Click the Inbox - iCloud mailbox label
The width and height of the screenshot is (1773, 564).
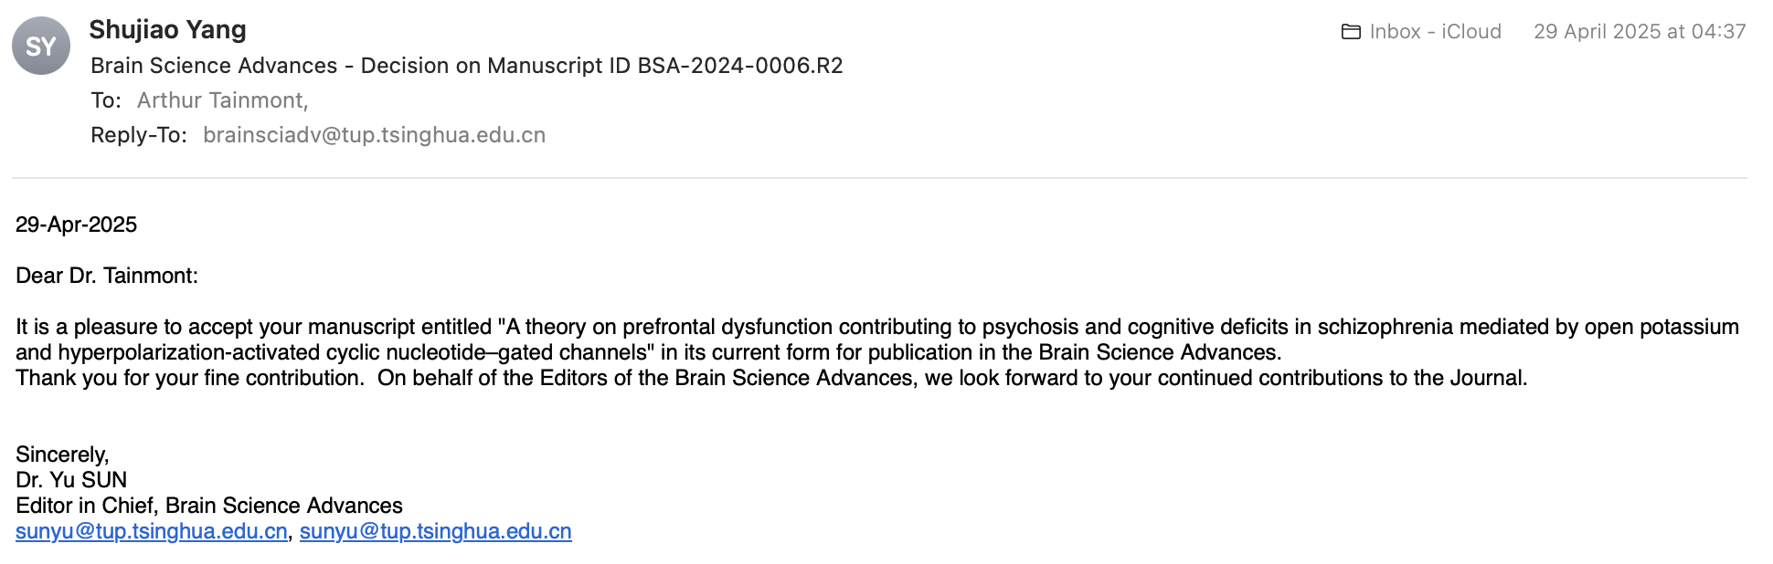point(1435,32)
